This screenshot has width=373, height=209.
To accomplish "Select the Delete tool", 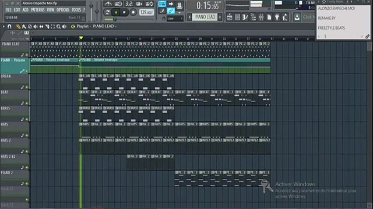I will [30, 27].
